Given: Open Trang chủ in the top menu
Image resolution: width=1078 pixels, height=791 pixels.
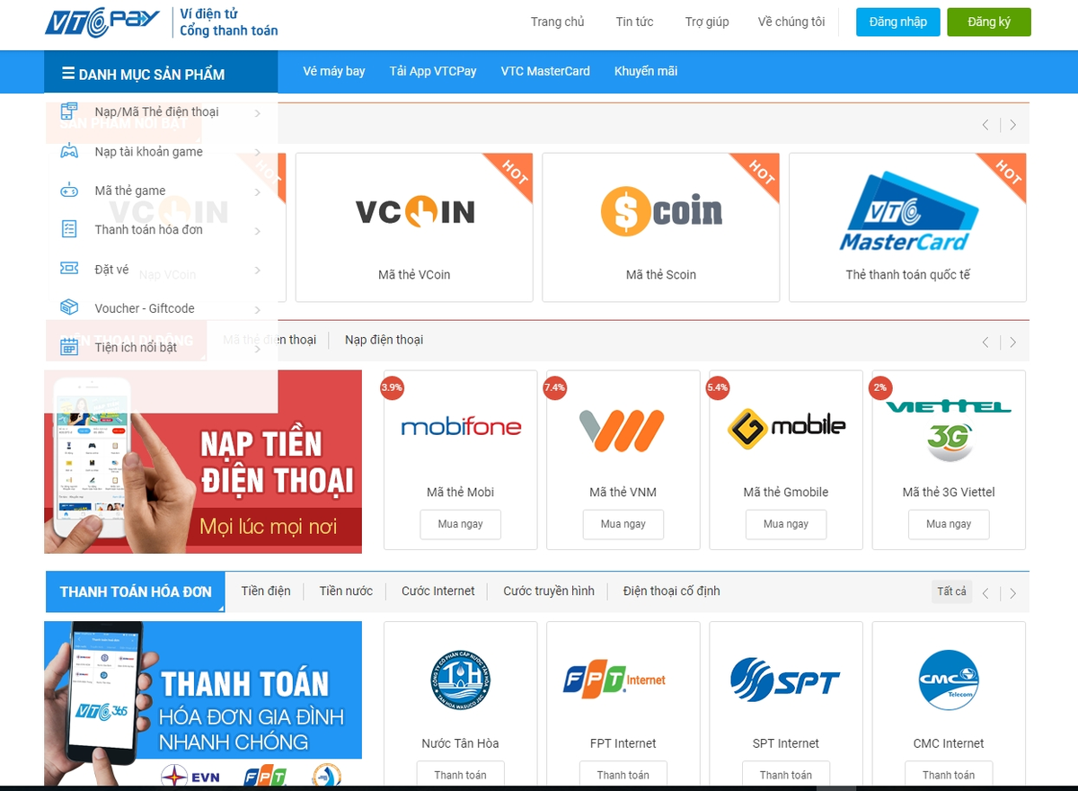Looking at the screenshot, I should [557, 22].
